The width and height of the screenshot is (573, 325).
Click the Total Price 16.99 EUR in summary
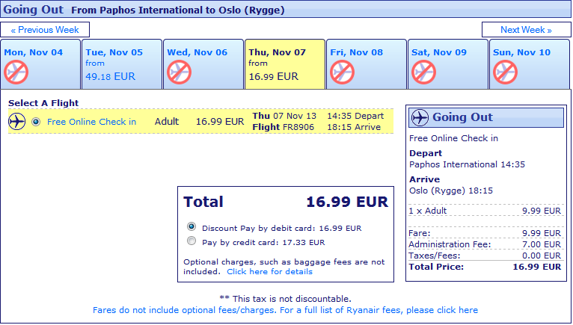point(537,267)
